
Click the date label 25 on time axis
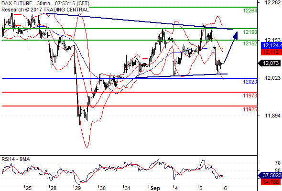point(29,188)
